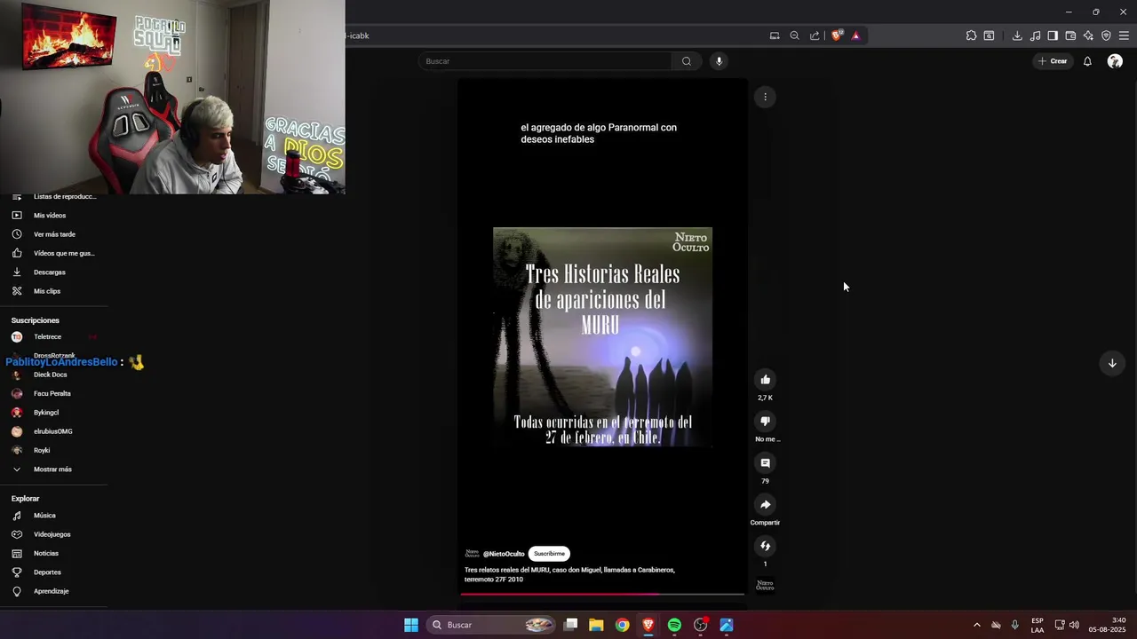Open the Facu Peralta subscription channel
The width and height of the screenshot is (1137, 639).
53,394
